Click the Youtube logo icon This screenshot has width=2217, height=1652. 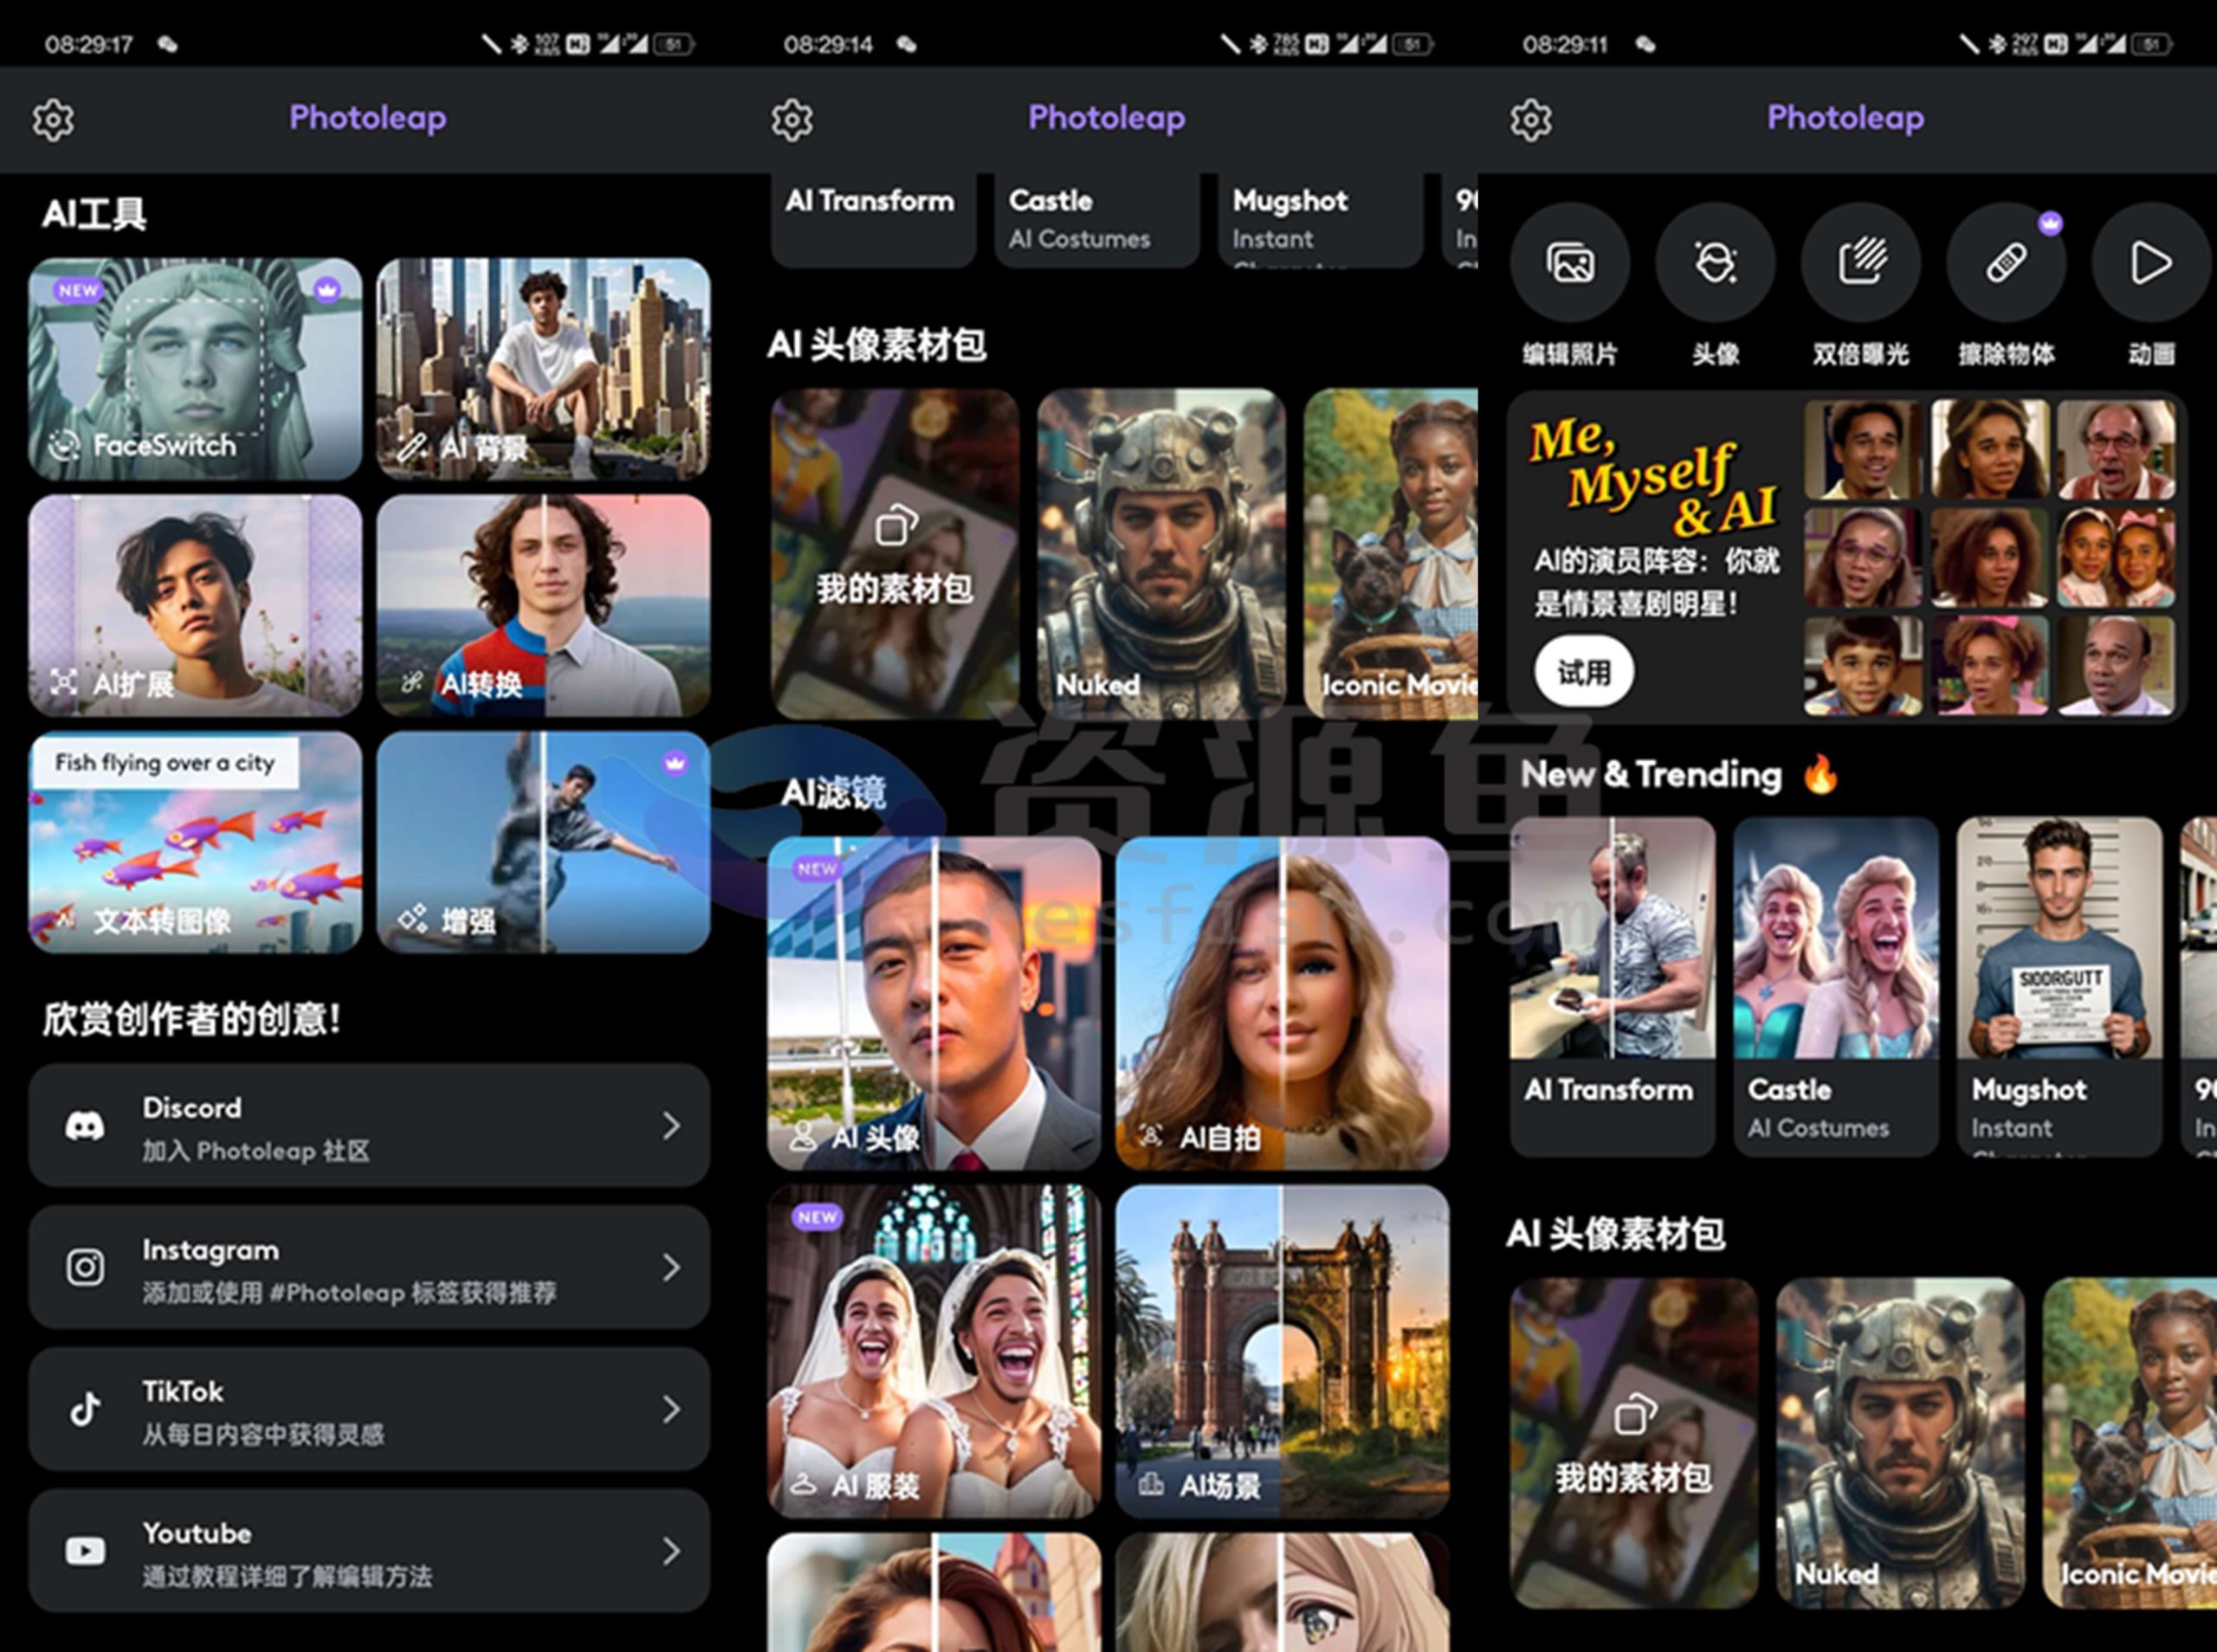point(85,1551)
